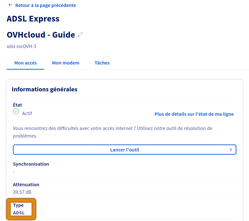Click the "OVHcloud - Guide" service title
This screenshot has width=249, height=221.
[x=41, y=35]
